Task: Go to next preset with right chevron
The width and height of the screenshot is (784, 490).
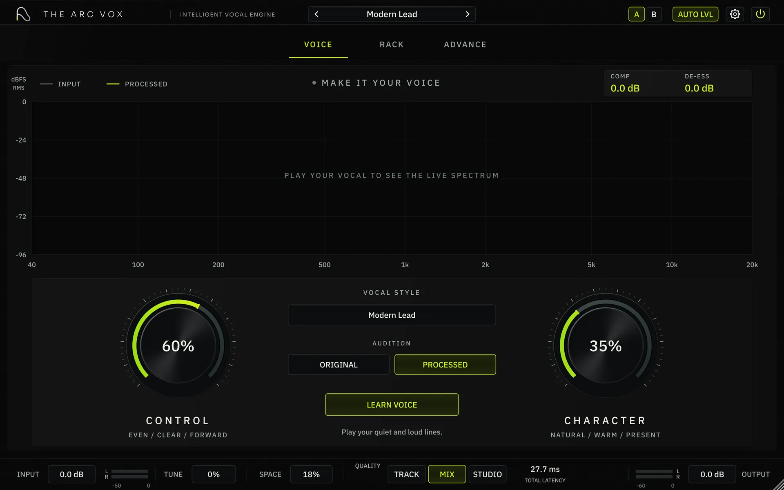Action: point(468,14)
